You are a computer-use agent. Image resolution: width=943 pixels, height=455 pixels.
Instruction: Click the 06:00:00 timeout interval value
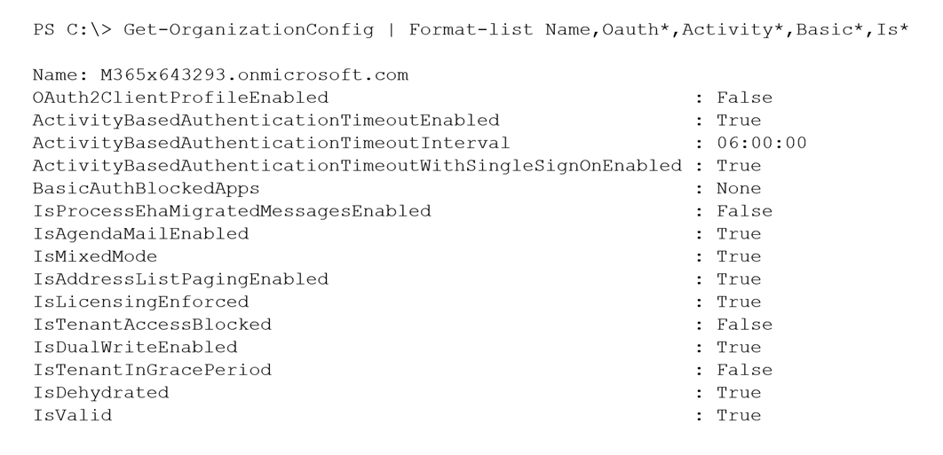[761, 143]
